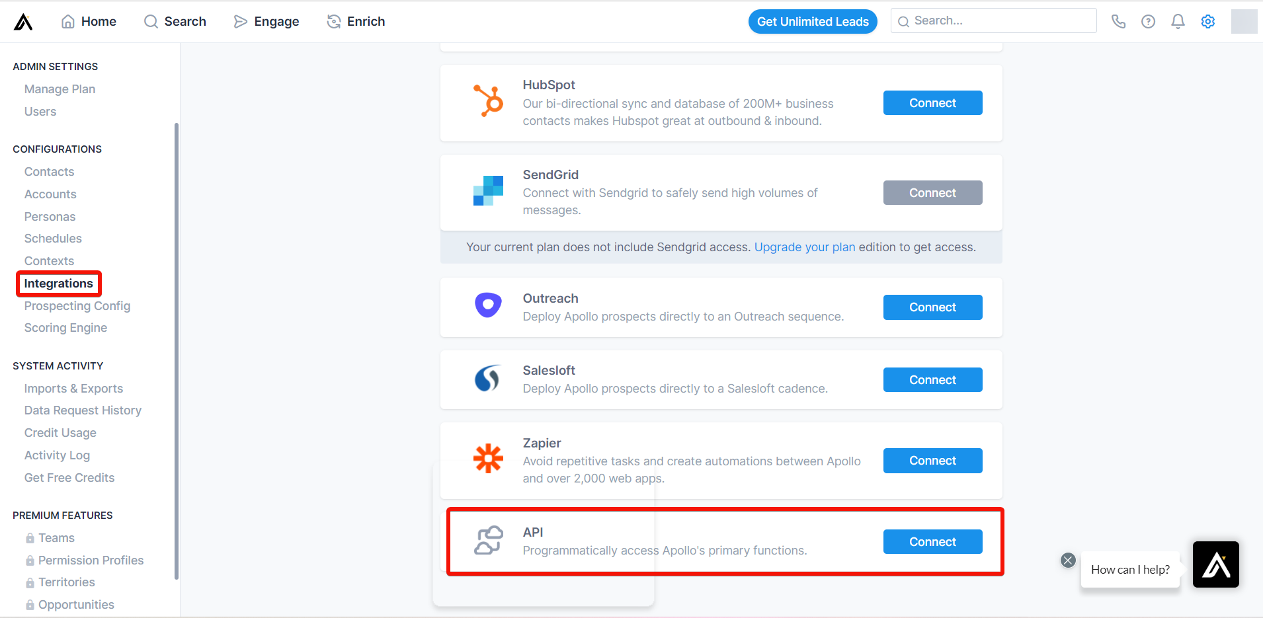Focus the top Search input field
Viewport: 1263px width, 618px height.
[993, 20]
